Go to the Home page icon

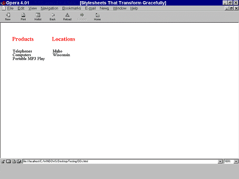97,16
